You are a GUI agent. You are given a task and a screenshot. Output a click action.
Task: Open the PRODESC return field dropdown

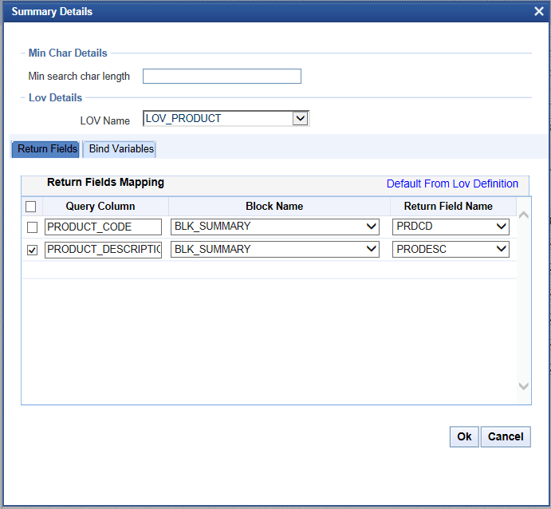tap(501, 249)
